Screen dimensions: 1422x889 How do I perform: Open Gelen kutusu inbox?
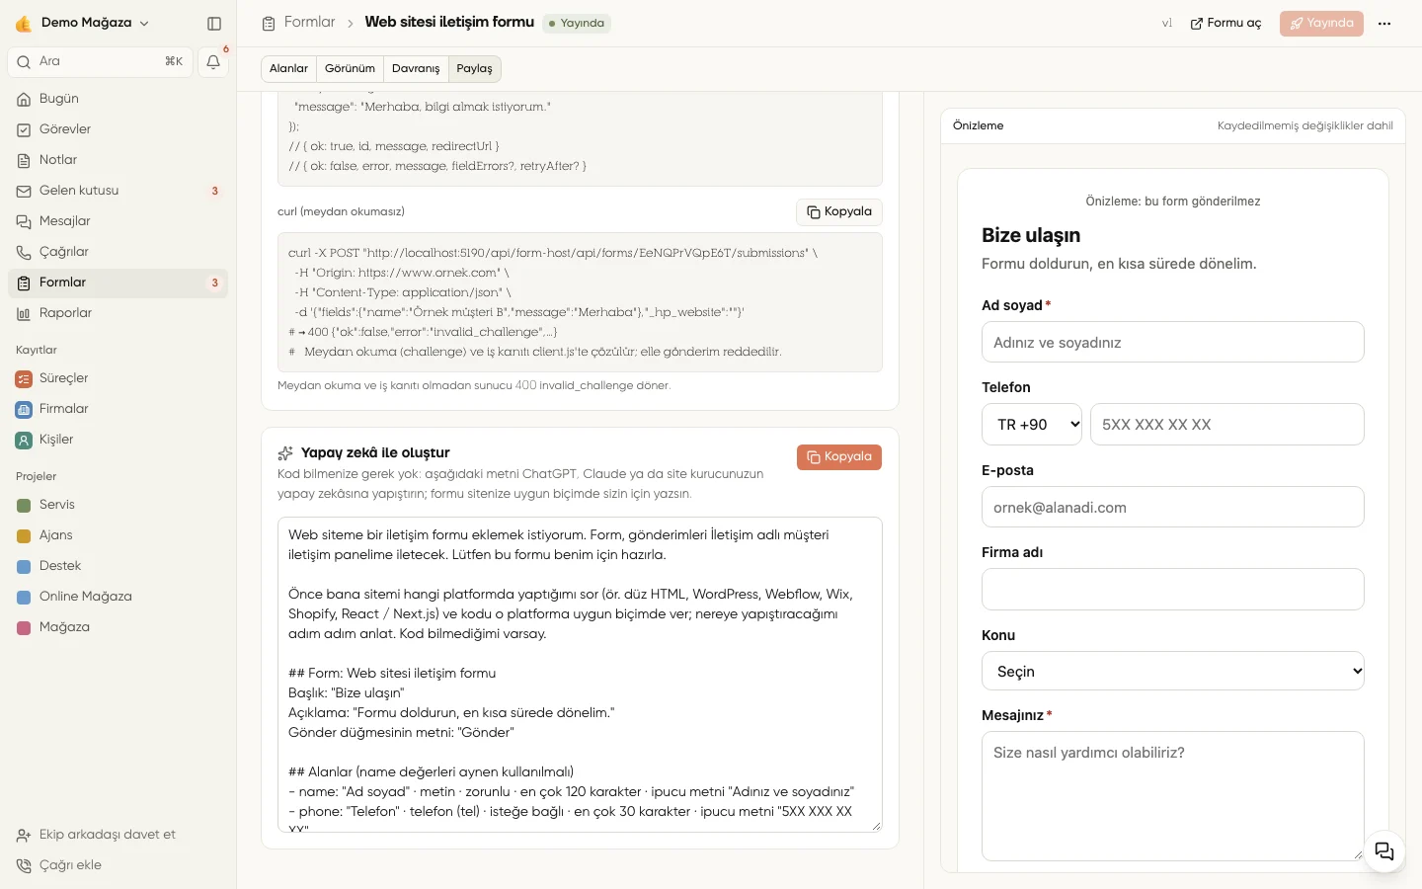click(x=118, y=191)
